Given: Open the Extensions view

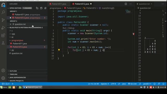Looking at the screenshot, I should tap(3, 35).
